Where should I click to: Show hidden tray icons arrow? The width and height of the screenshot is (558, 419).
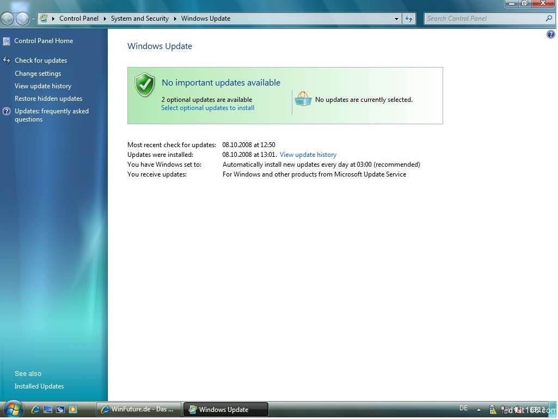[x=479, y=410]
